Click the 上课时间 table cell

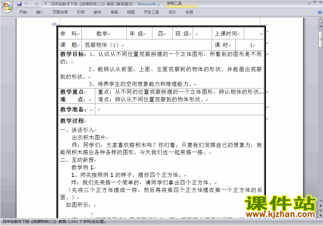coord(228,33)
